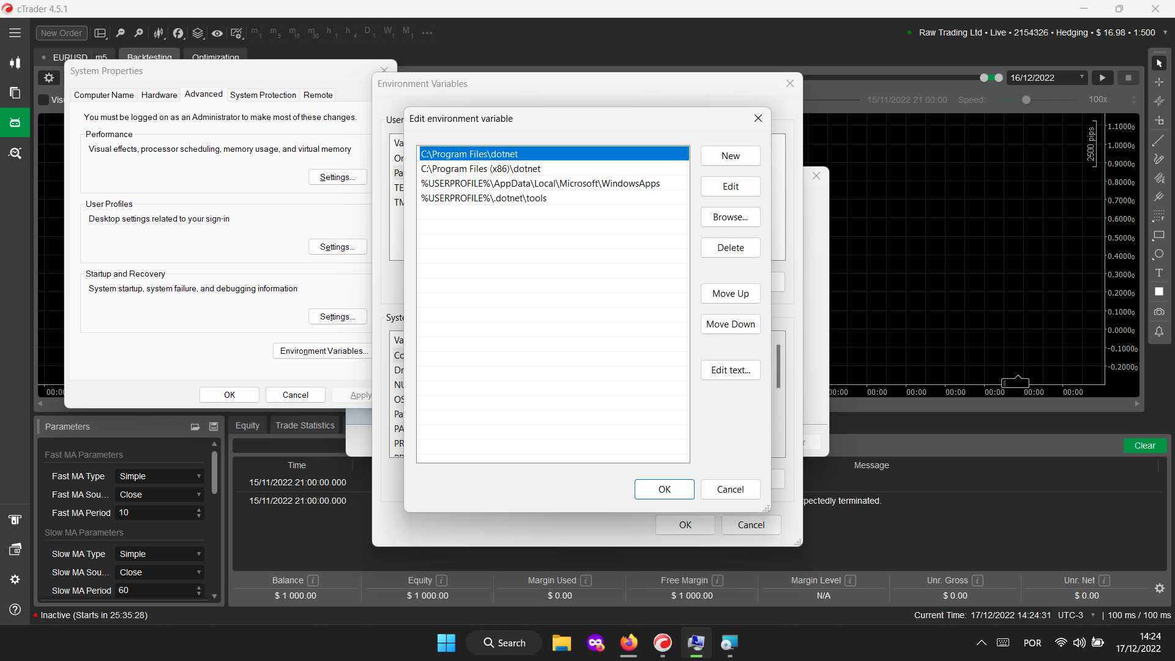1175x661 pixels.
Task: Open the layers objects list icon
Action: (198, 33)
